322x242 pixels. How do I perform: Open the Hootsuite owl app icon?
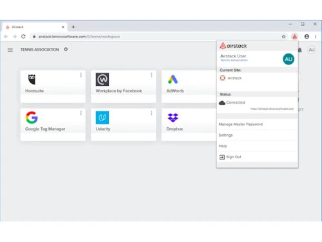[32, 79]
